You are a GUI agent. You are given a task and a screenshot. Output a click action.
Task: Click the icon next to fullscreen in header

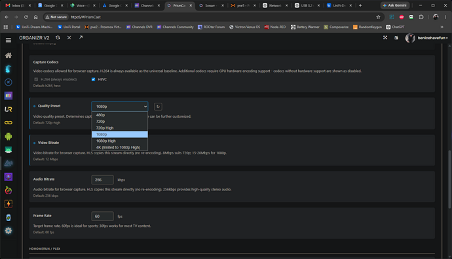[x=396, y=38]
